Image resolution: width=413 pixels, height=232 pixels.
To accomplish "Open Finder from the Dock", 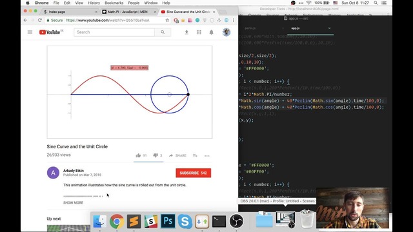I will pyautogui.click(x=100, y=221).
